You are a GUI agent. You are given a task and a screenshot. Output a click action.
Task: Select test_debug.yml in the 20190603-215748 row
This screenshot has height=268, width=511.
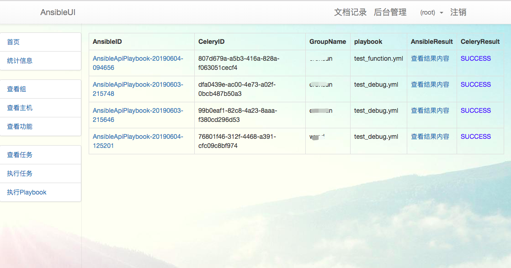click(376, 84)
